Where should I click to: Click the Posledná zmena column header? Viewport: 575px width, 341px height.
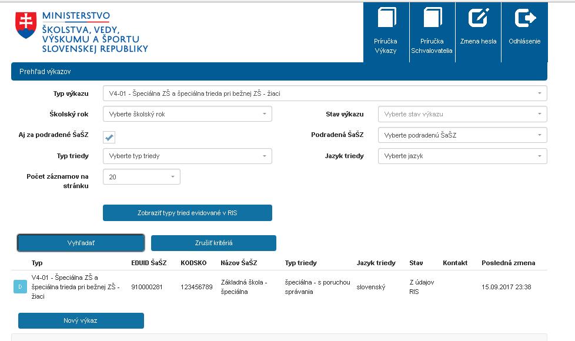tap(508, 263)
